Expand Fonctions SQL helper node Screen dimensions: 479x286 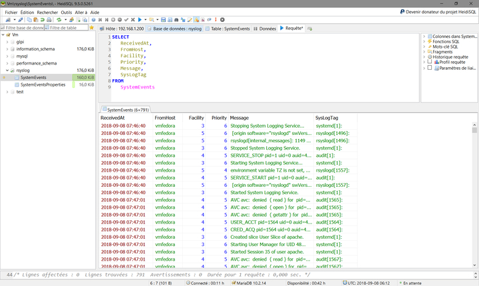[x=424, y=41]
